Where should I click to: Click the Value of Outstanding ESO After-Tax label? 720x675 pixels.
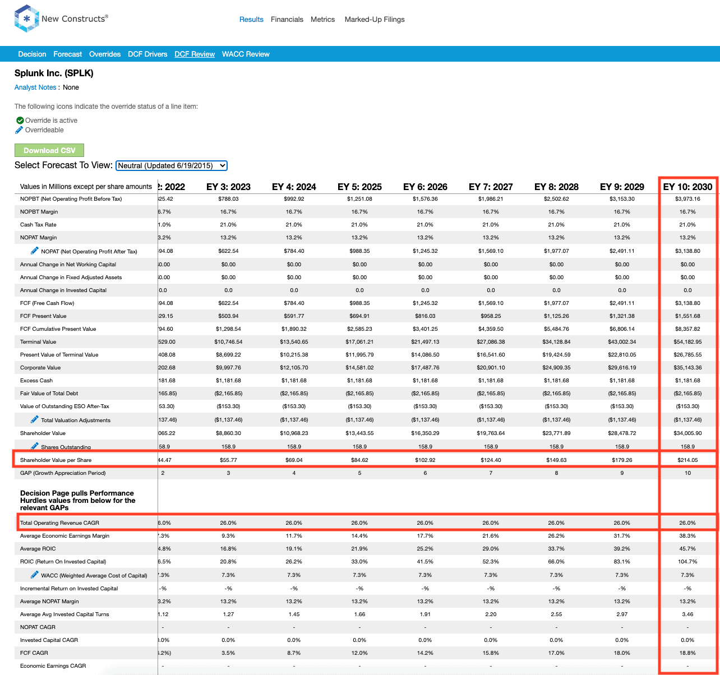pyautogui.click(x=65, y=406)
